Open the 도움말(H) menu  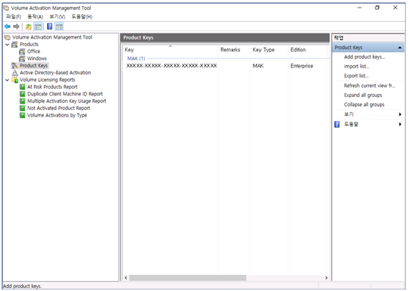82,17
